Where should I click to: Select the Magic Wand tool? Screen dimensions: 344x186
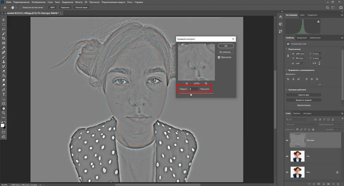click(x=3, y=34)
